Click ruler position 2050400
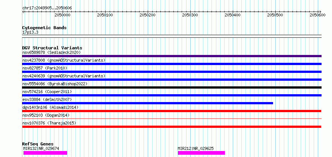 232,15
